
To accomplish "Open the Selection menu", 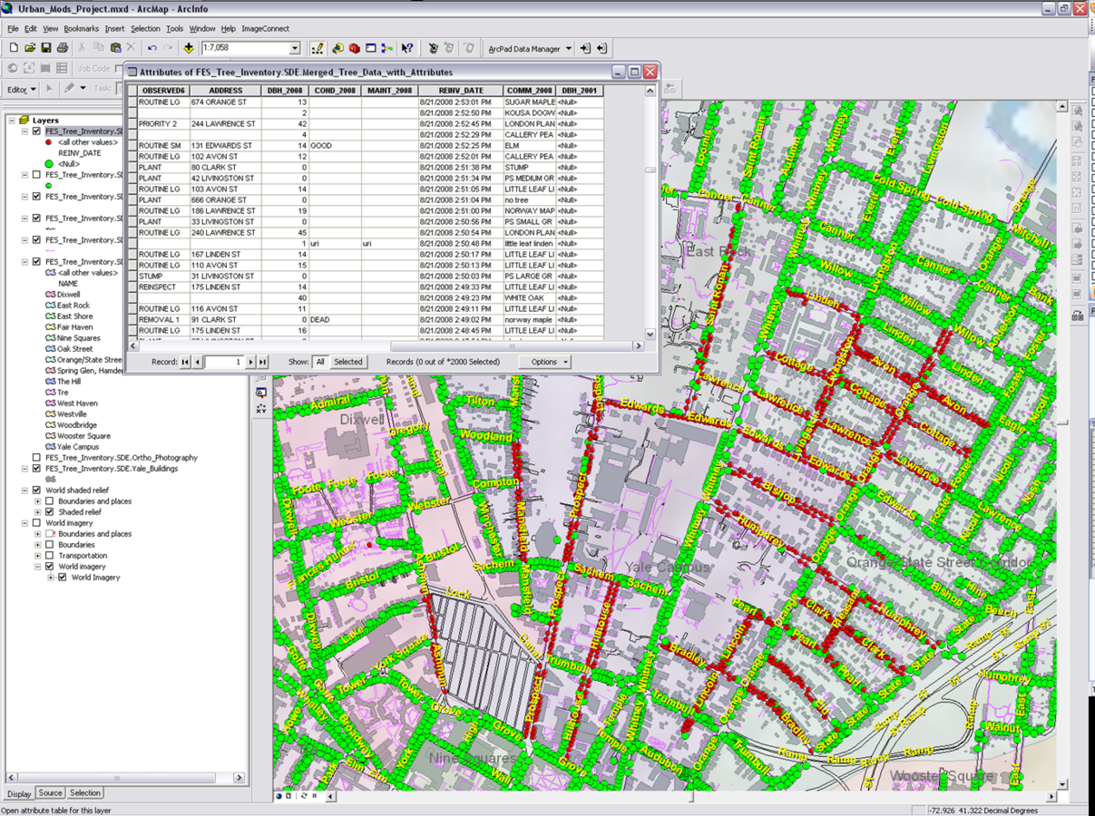I will pyautogui.click(x=145, y=29).
